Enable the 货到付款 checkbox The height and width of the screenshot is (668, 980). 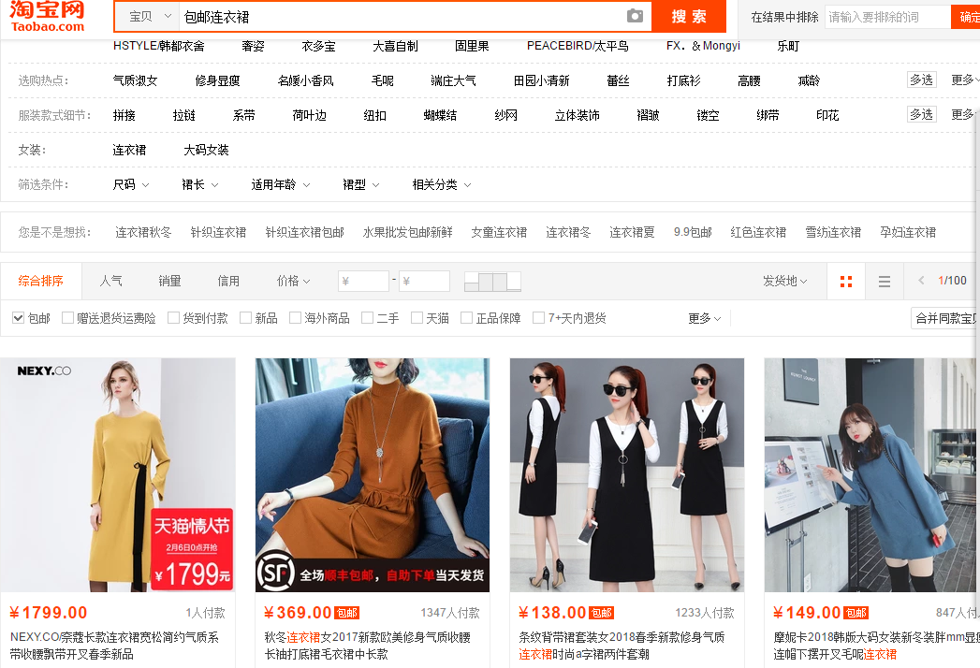173,318
